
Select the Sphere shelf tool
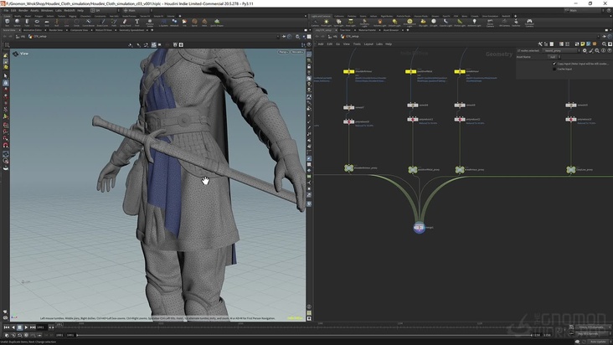(x=18, y=22)
